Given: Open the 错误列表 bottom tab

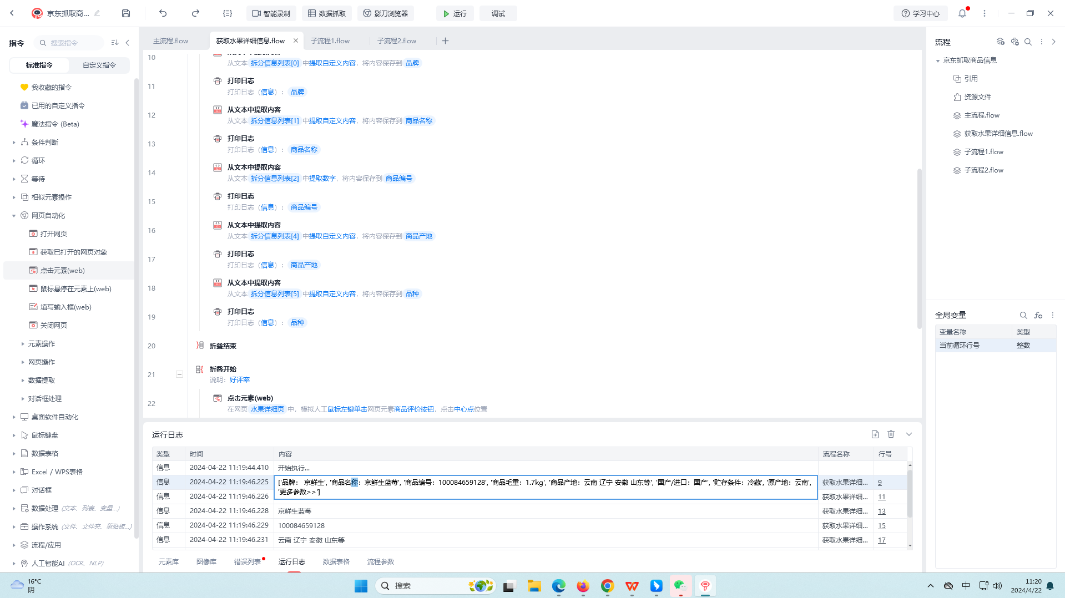Looking at the screenshot, I should (247, 561).
